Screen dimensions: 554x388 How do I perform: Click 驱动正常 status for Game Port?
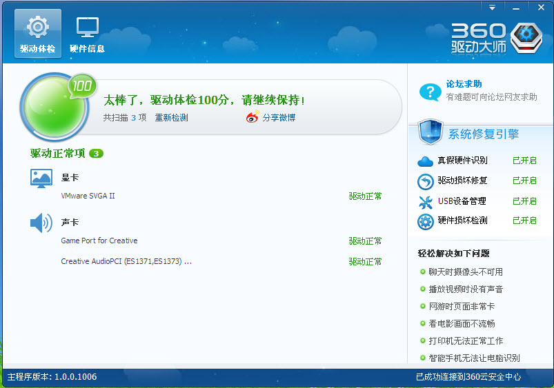coord(366,241)
